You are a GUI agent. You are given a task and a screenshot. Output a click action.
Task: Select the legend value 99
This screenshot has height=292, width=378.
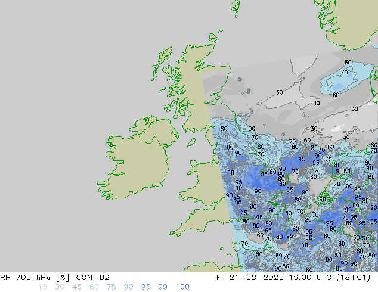click(x=163, y=287)
